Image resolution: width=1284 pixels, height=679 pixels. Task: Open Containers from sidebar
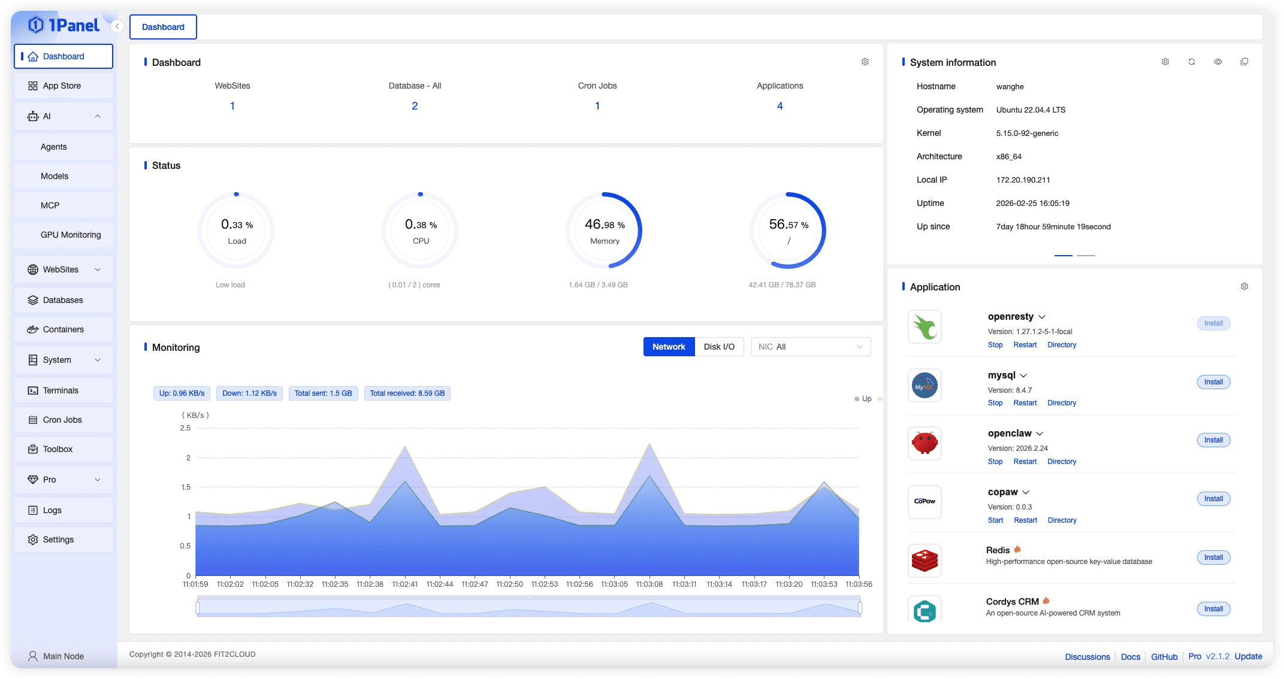(x=64, y=329)
